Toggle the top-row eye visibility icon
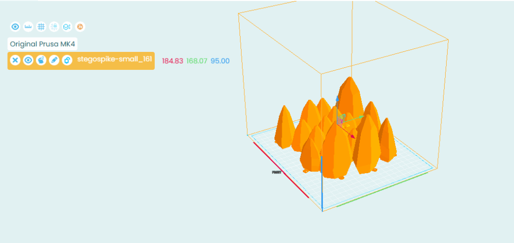Image resolution: width=514 pixels, height=243 pixels. [x=15, y=26]
